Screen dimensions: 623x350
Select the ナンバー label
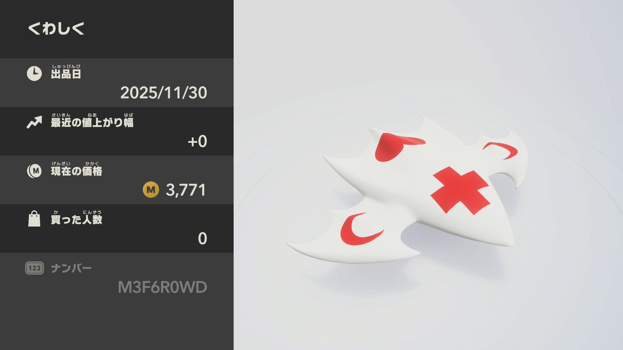71,268
